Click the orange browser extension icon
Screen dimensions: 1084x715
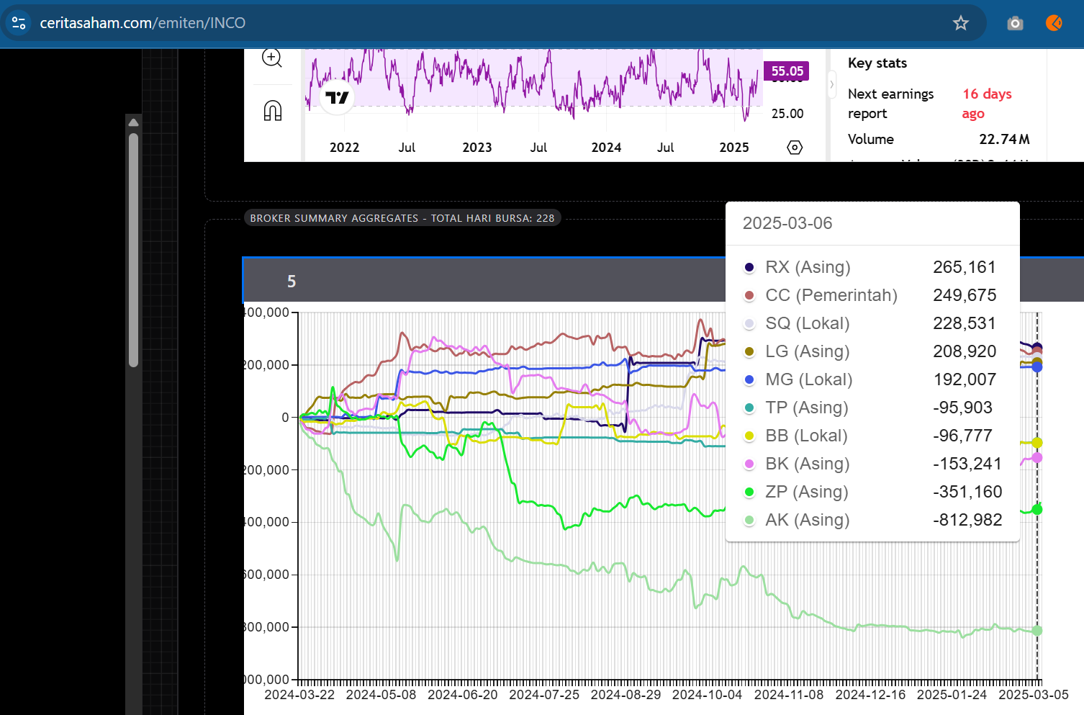(x=1054, y=23)
